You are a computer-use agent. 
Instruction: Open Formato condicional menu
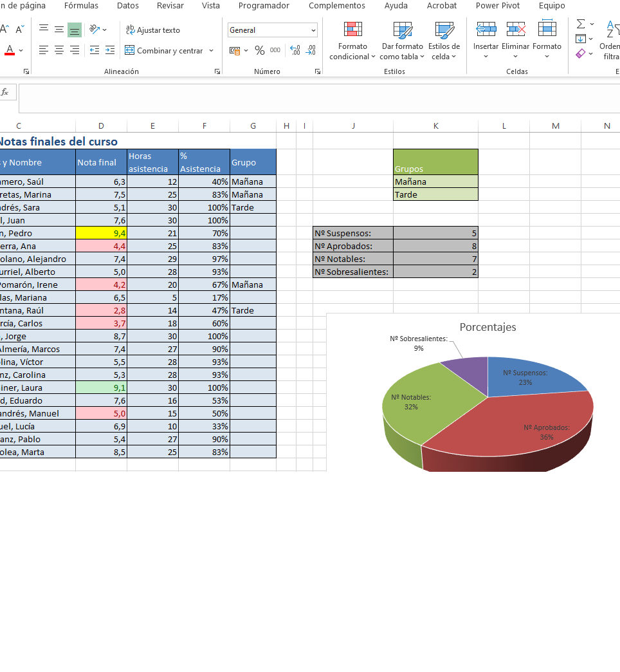(x=352, y=41)
